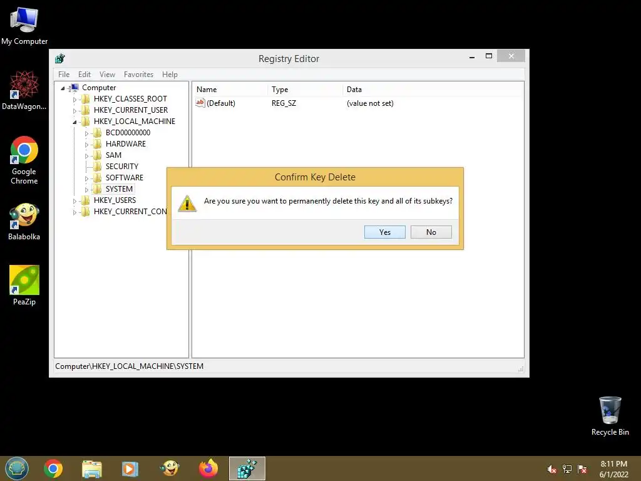Click the (Default) string value icon

pos(200,103)
